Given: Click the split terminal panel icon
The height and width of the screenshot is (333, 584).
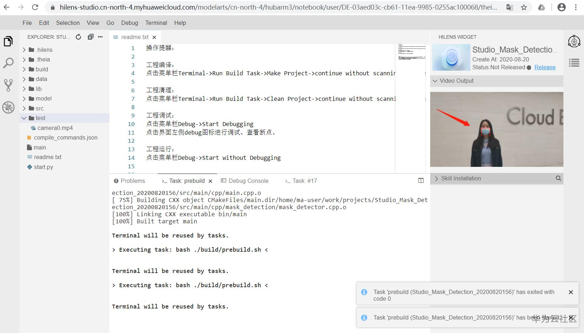Looking at the screenshot, I should tap(421, 181).
